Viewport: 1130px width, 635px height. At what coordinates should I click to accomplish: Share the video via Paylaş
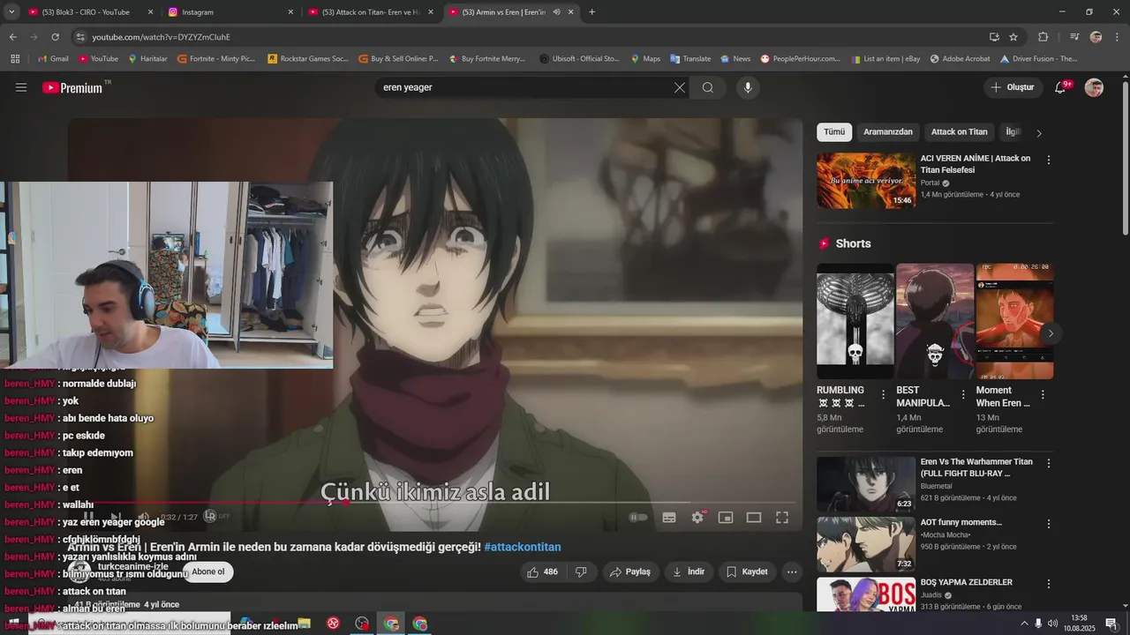[x=631, y=571]
